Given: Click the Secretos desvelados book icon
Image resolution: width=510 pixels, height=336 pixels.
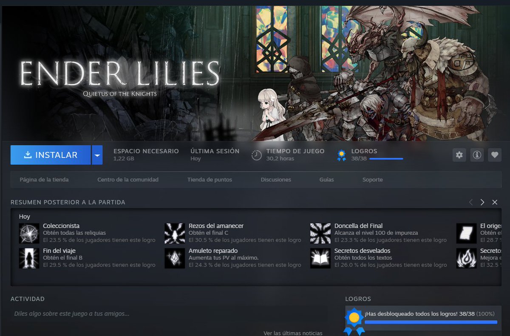Looking at the screenshot, I should point(320,258).
